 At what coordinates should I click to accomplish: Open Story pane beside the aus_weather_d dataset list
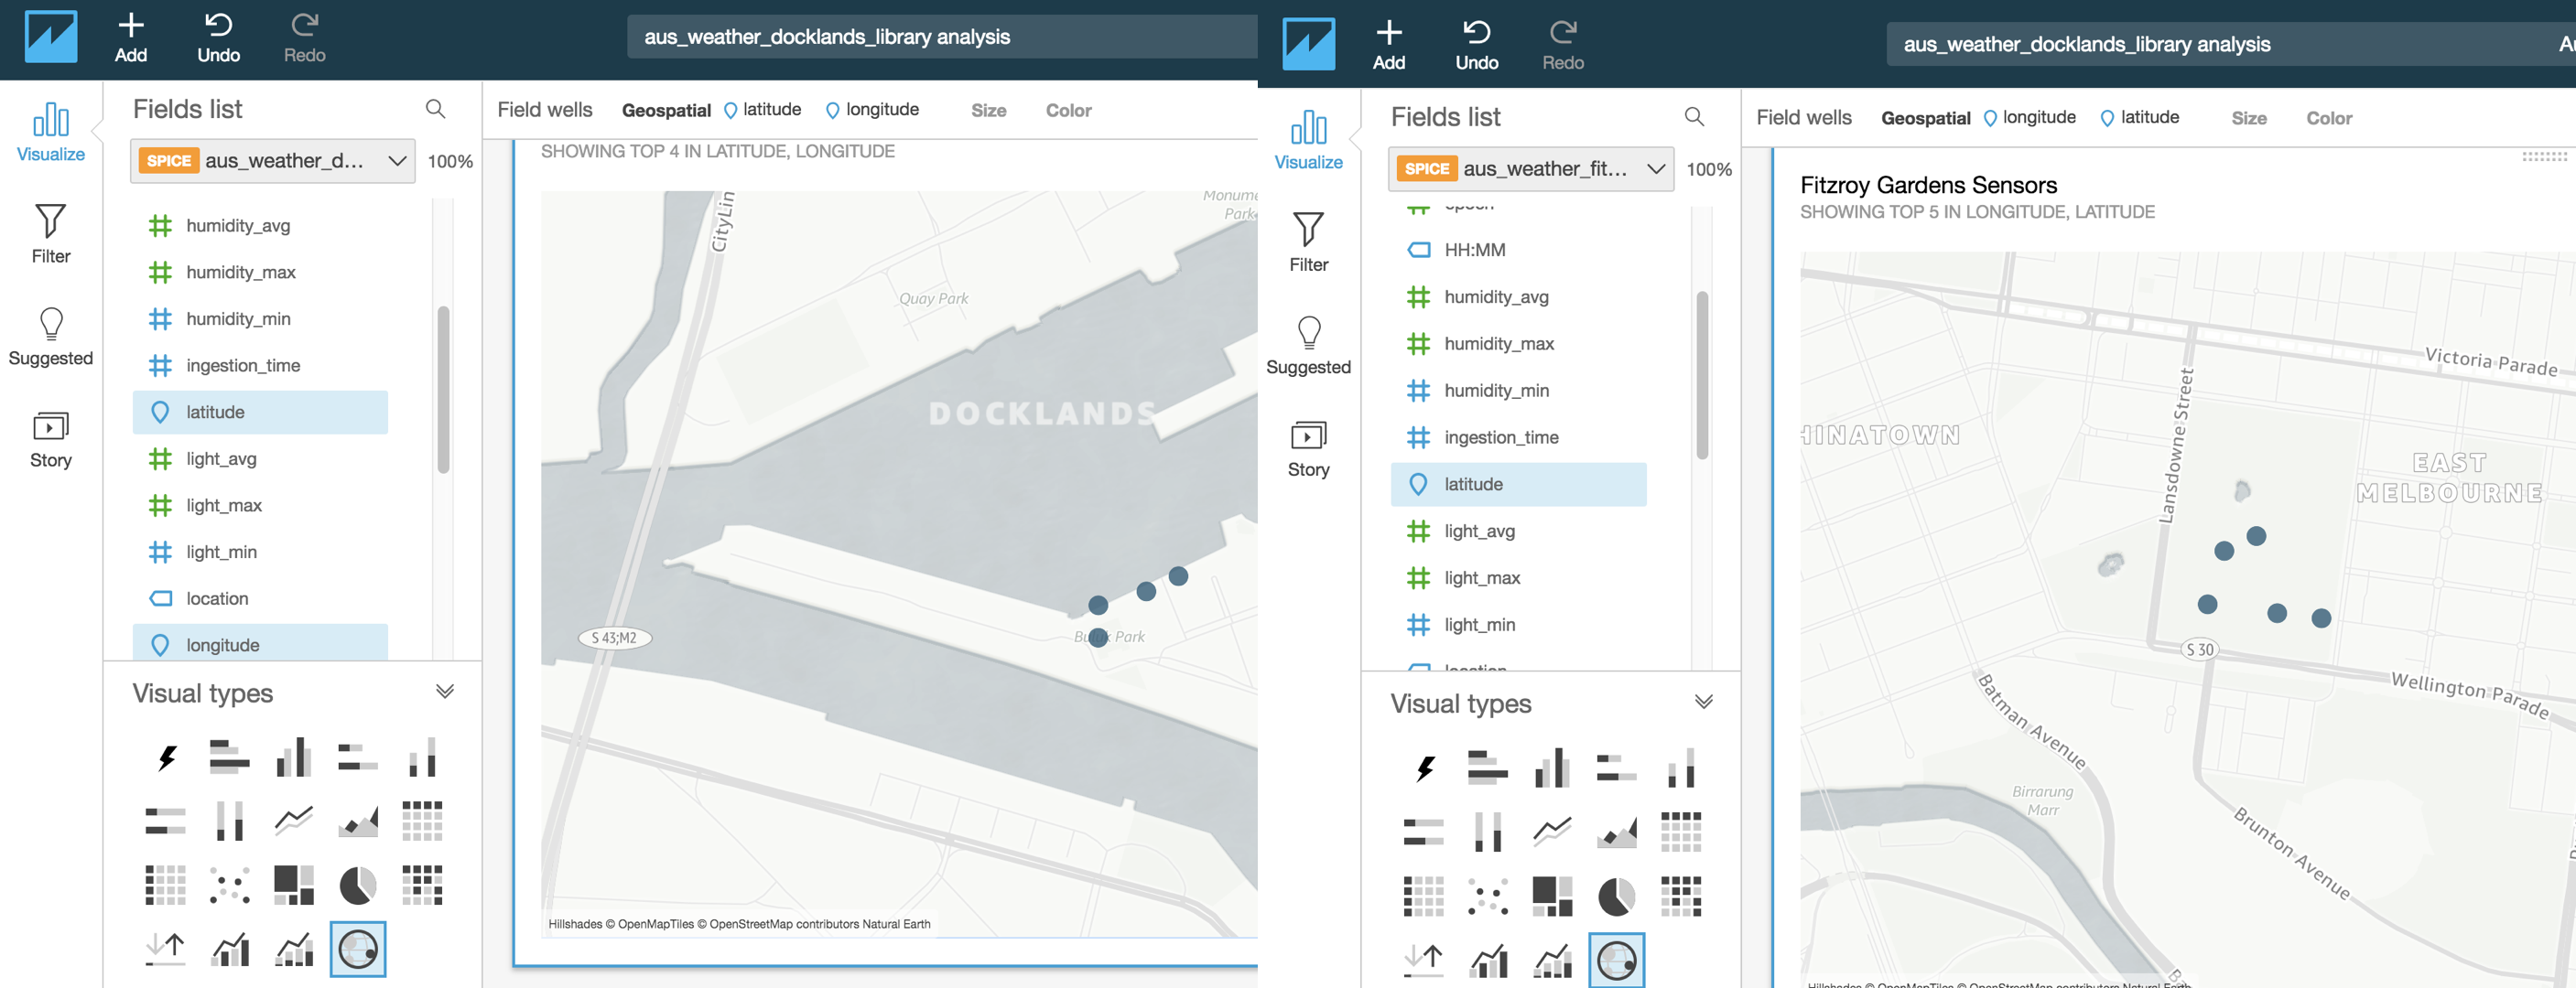click(50, 438)
